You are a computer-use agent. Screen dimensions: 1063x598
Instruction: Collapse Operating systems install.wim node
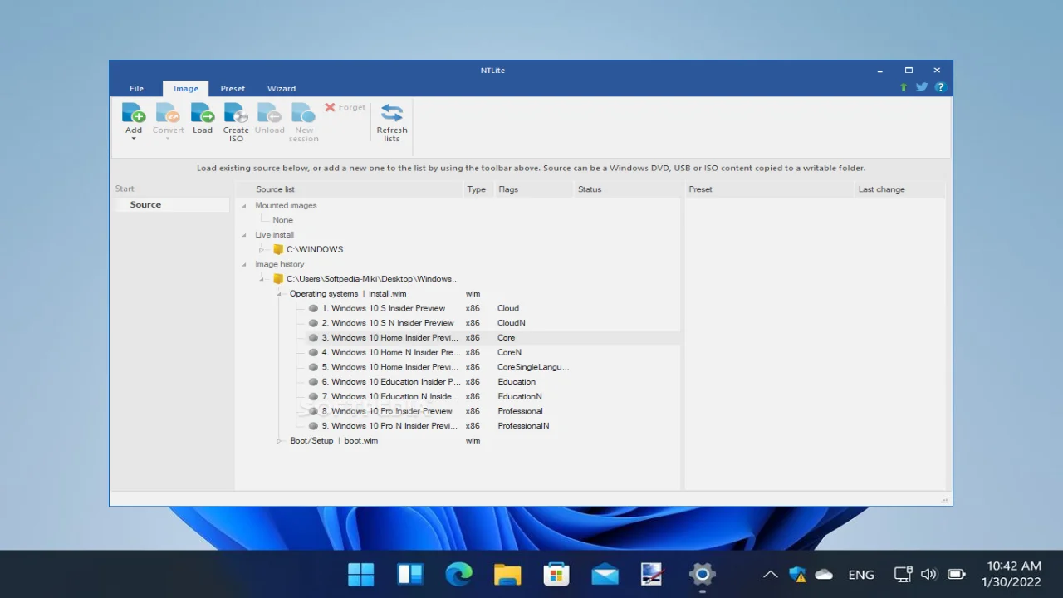(279, 294)
